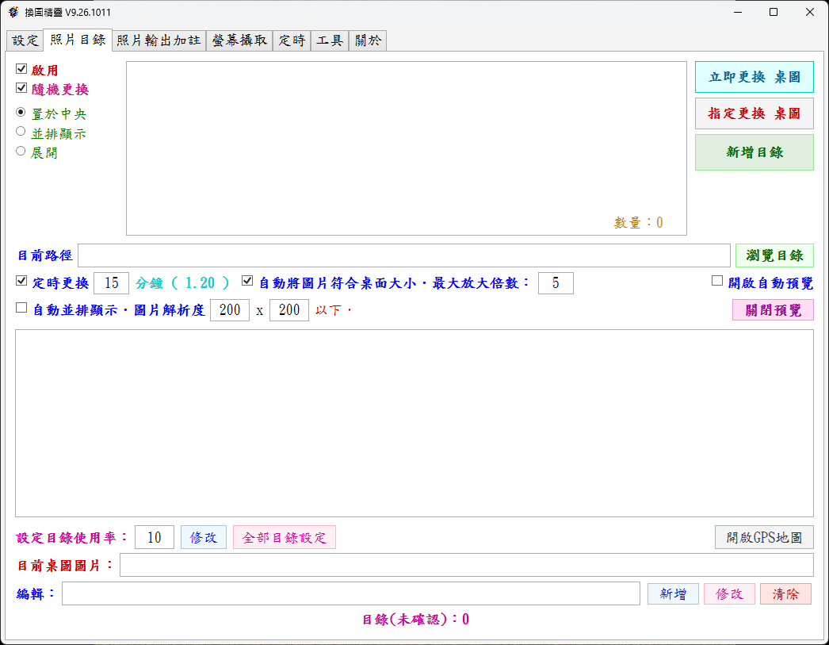Image resolution: width=829 pixels, height=645 pixels.
Task: Open the 關於 tab
Action: [368, 40]
